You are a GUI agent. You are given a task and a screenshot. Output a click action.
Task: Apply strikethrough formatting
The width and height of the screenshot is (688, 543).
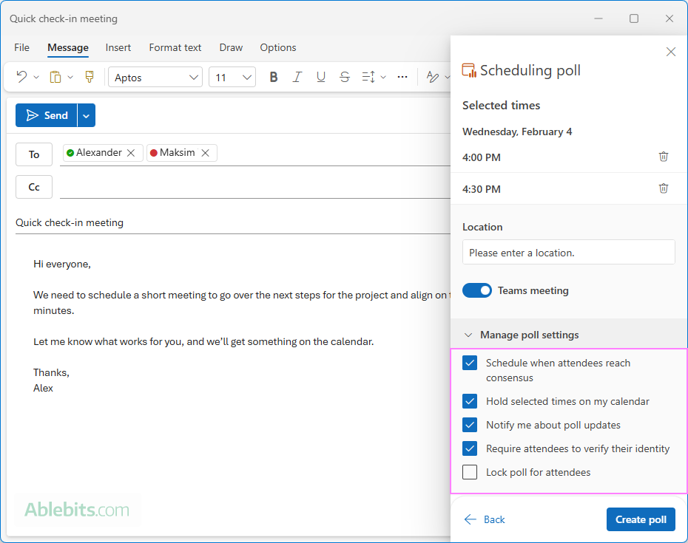click(344, 77)
